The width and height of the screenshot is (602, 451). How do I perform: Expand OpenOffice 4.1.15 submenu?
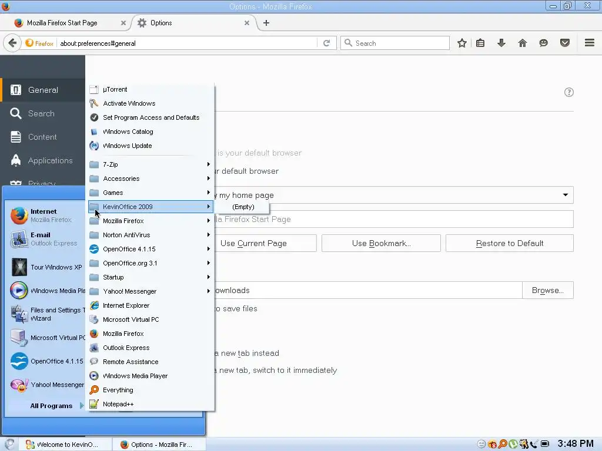[150, 249]
